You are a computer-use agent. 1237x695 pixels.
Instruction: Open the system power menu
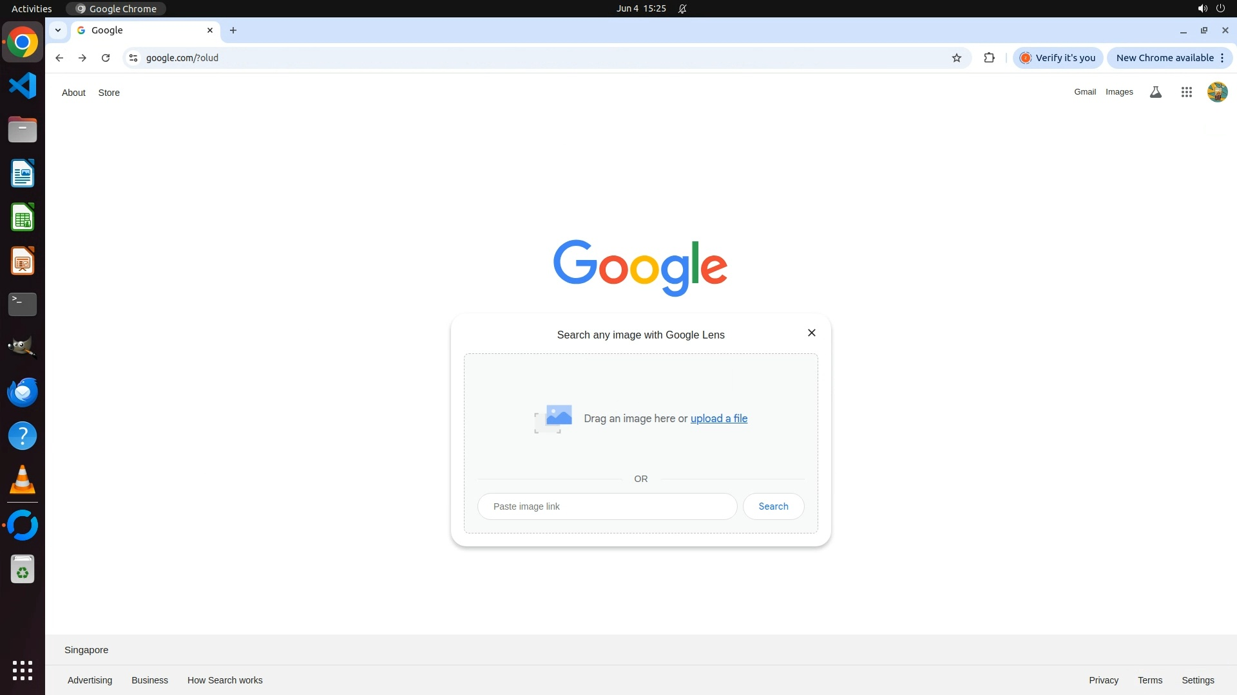pos(1220,8)
